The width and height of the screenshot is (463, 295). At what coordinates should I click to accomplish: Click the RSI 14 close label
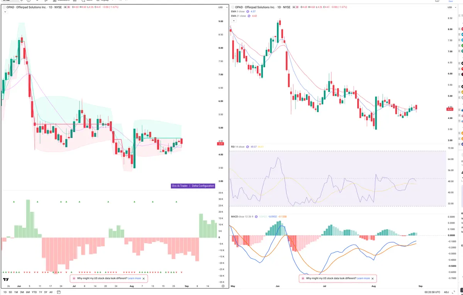tap(238, 147)
